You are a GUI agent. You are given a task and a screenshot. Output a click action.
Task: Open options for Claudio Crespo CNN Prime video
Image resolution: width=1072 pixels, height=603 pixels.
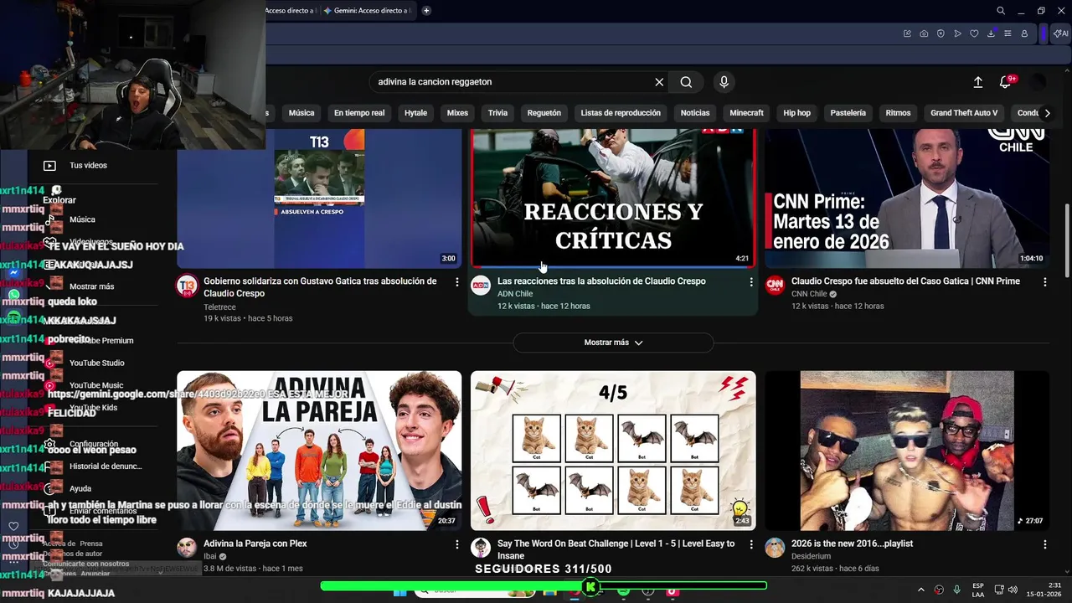(1044, 282)
